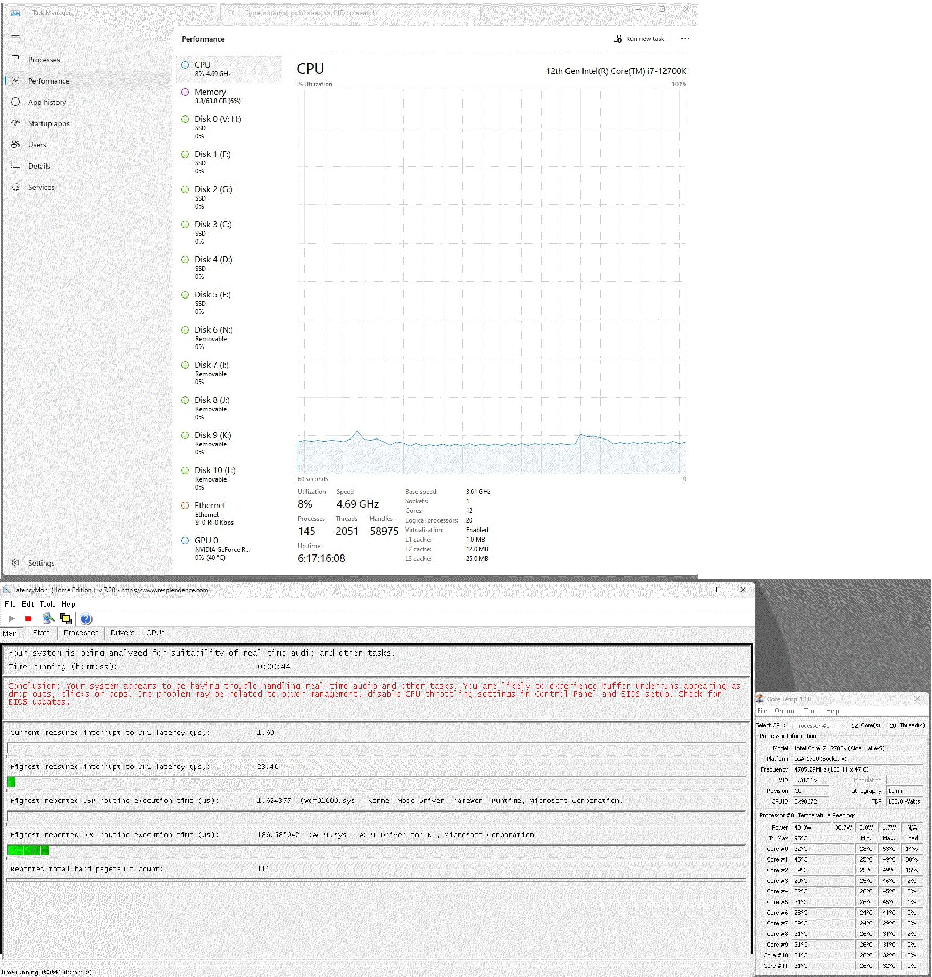Switch to the Stats tab in LatencyMon

click(x=41, y=633)
